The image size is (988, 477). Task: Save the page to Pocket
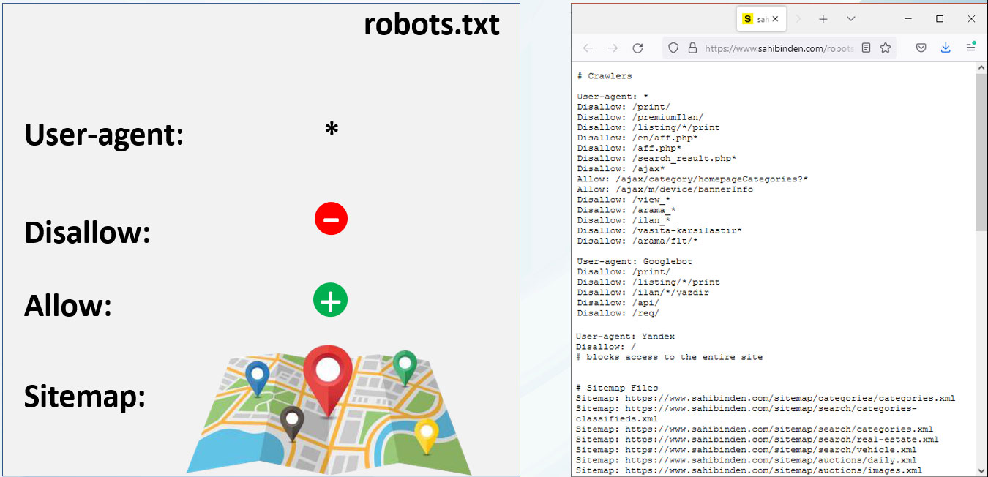[921, 48]
